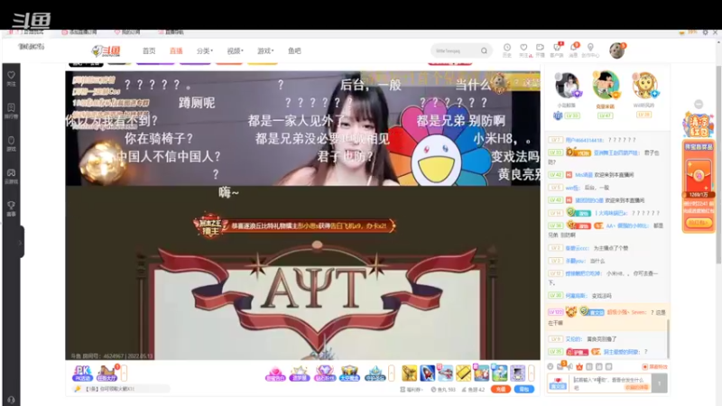
Task: Click the search magnifier icon
Action: coord(484,51)
